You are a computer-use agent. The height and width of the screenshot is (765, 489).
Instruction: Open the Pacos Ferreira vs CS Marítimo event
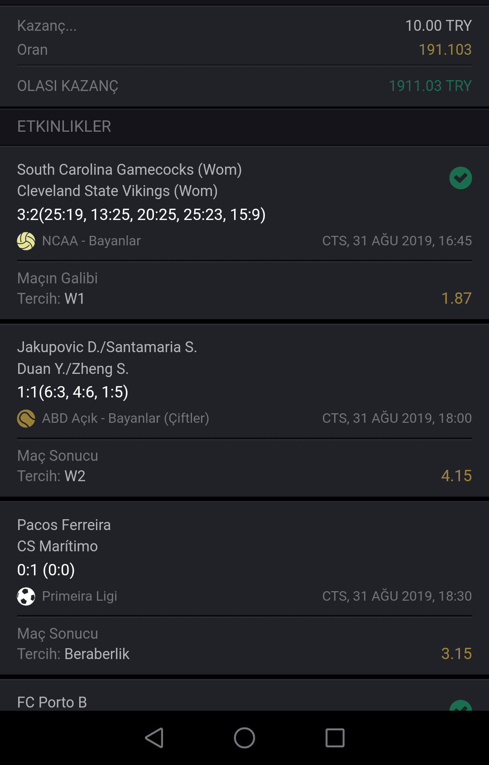click(244, 559)
